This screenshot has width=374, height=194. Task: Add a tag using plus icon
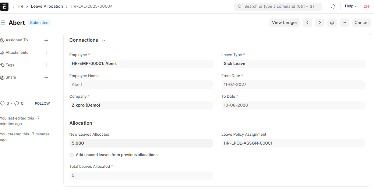[46, 65]
